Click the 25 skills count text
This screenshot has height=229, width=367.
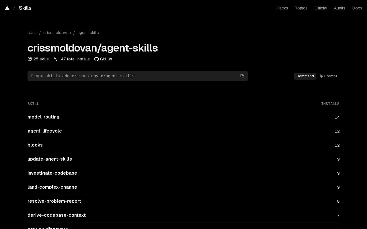click(41, 59)
